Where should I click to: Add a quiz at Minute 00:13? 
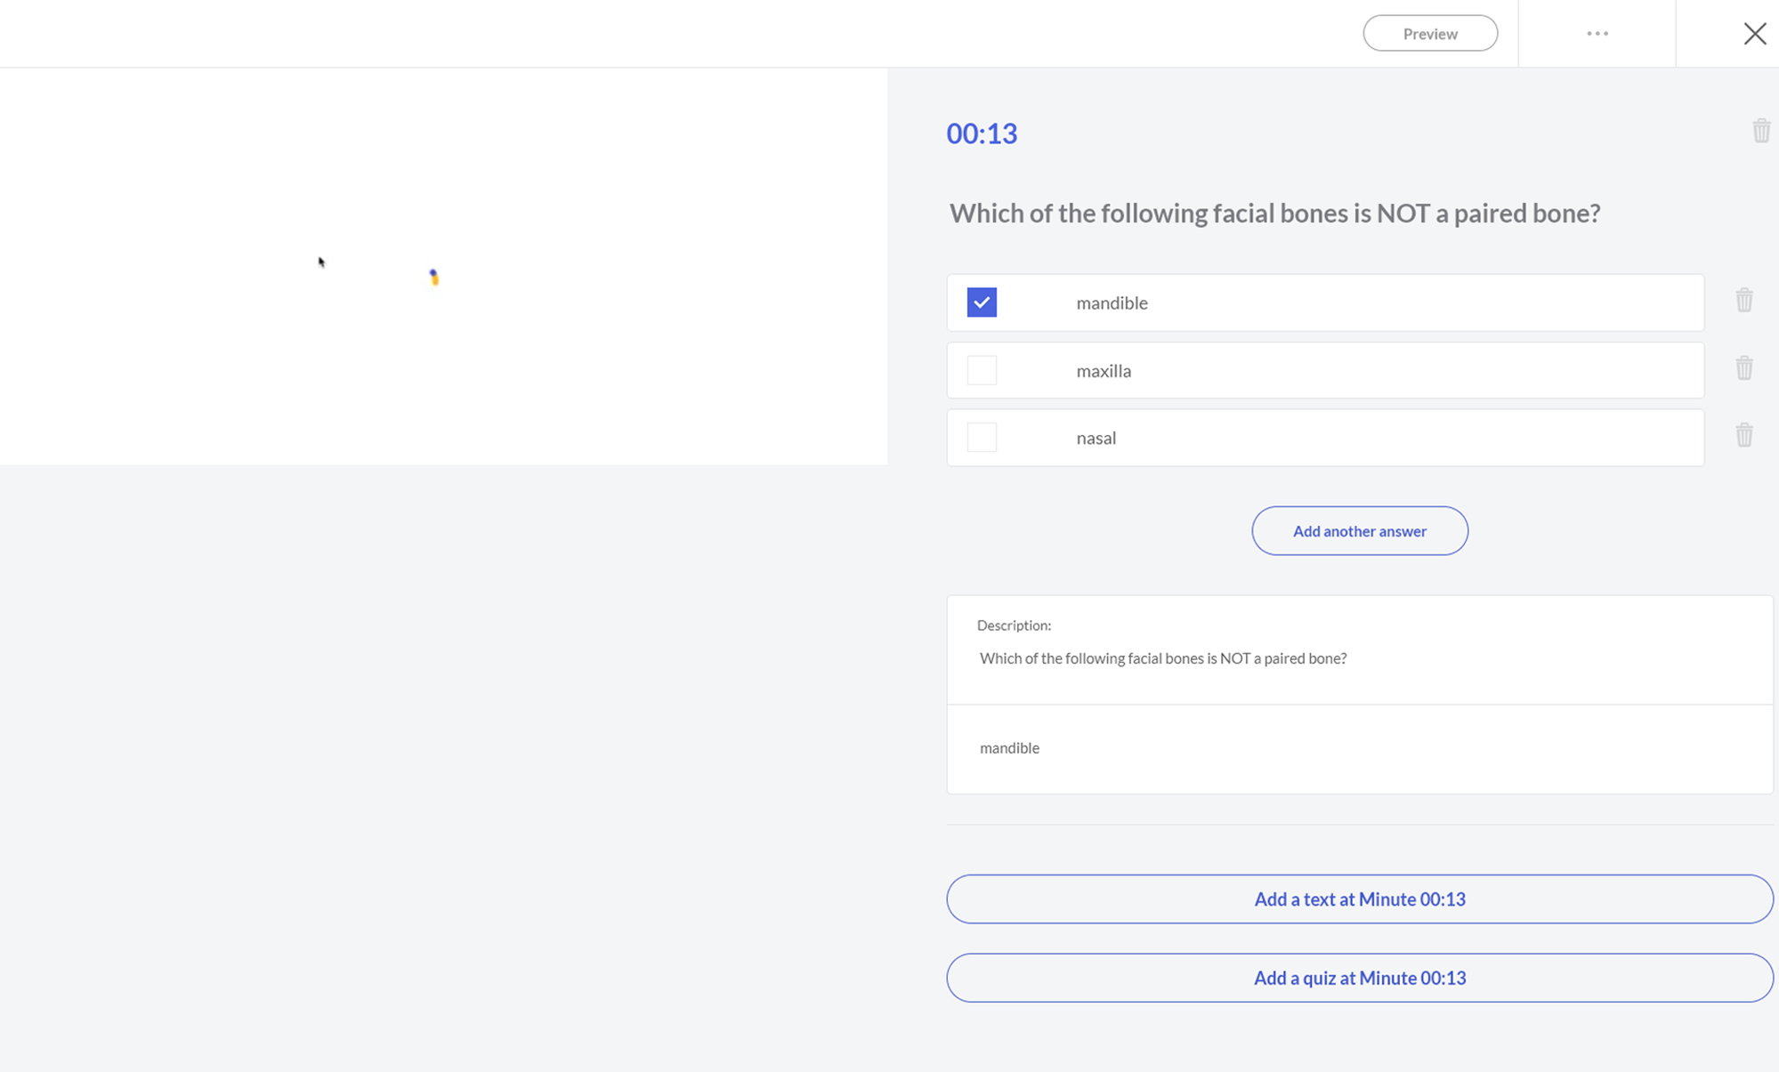pos(1359,978)
